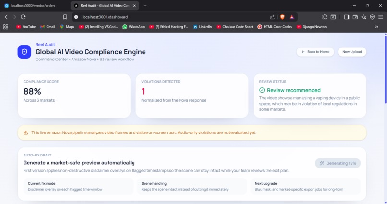This screenshot has height=204, width=387.
Task: Click the Reel Audit shield logo icon
Action: pyautogui.click(x=24, y=52)
